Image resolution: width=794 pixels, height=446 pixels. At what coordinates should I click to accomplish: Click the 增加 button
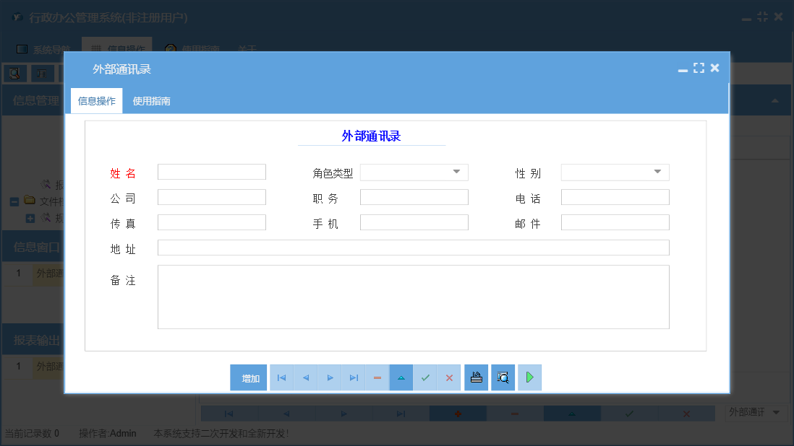pos(248,377)
